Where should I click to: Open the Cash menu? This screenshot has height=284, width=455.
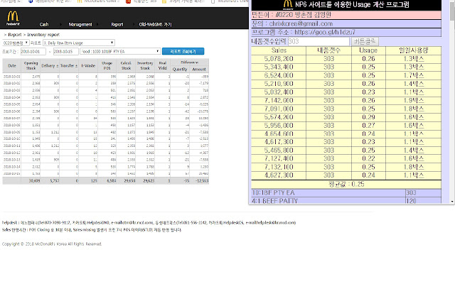(x=44, y=24)
